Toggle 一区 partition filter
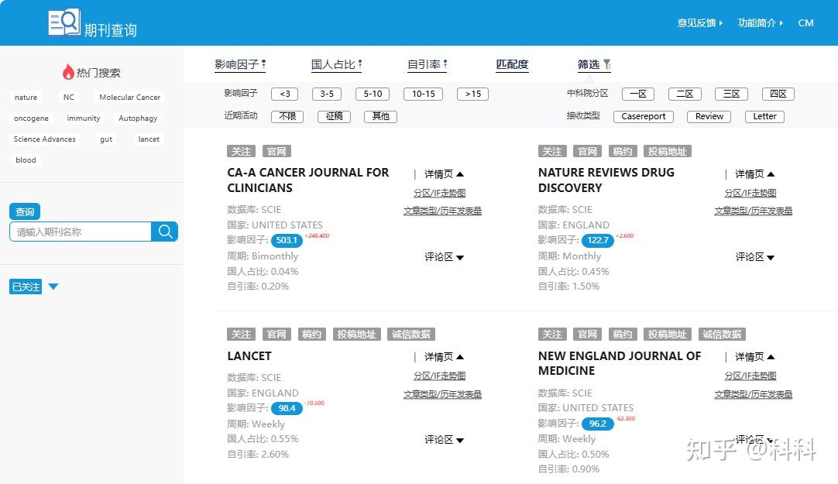This screenshot has height=484, width=838. coord(638,94)
